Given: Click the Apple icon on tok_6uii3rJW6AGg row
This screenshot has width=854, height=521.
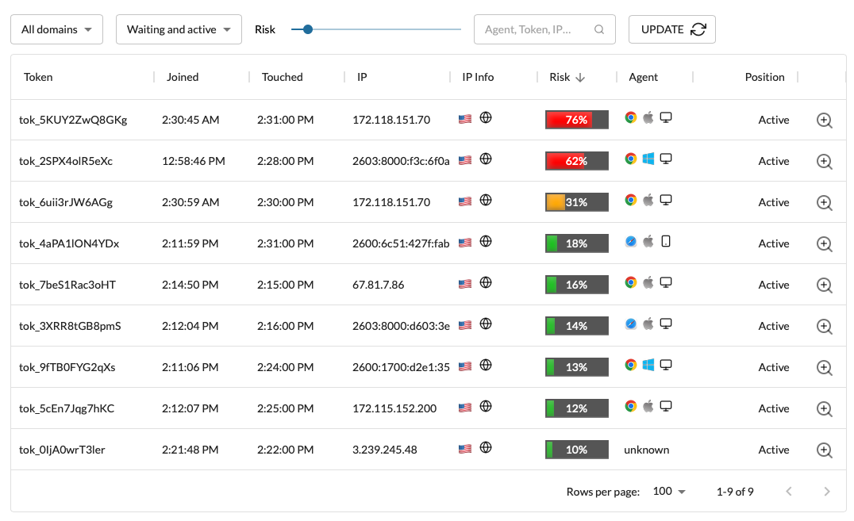Looking at the screenshot, I should click(x=648, y=199).
